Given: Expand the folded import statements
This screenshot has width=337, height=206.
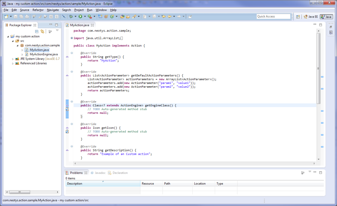Looking at the screenshot, I should [x=72, y=38].
